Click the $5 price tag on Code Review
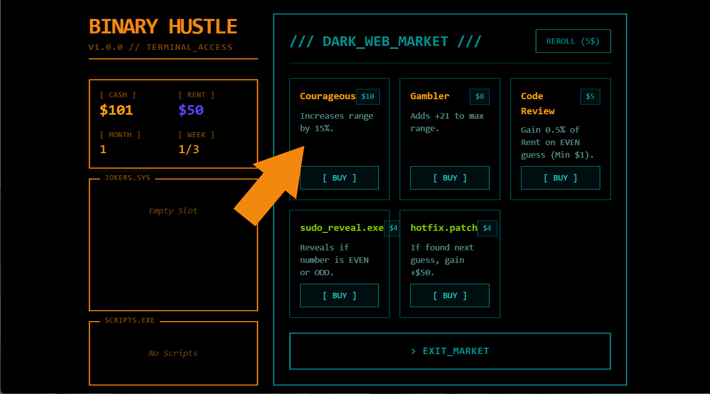This screenshot has height=394, width=710. click(590, 97)
